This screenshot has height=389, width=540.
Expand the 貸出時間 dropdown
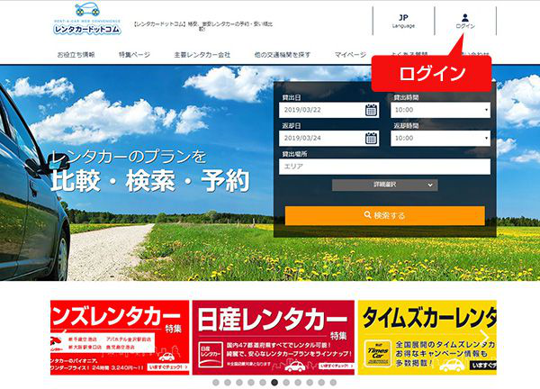point(440,110)
